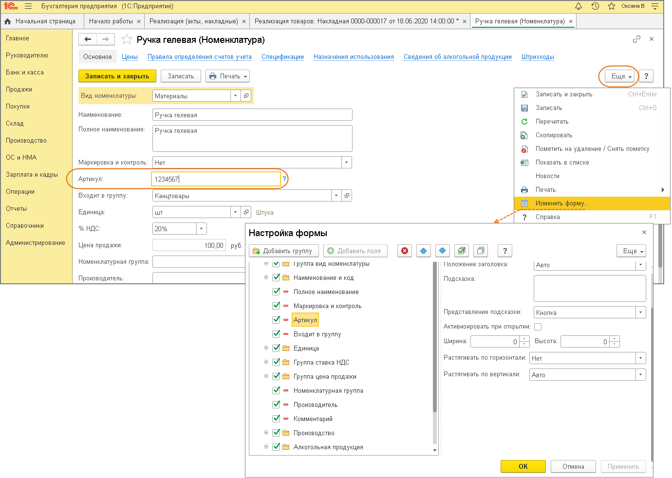
Task: Open the Единица item card icon
Action: 246,212
